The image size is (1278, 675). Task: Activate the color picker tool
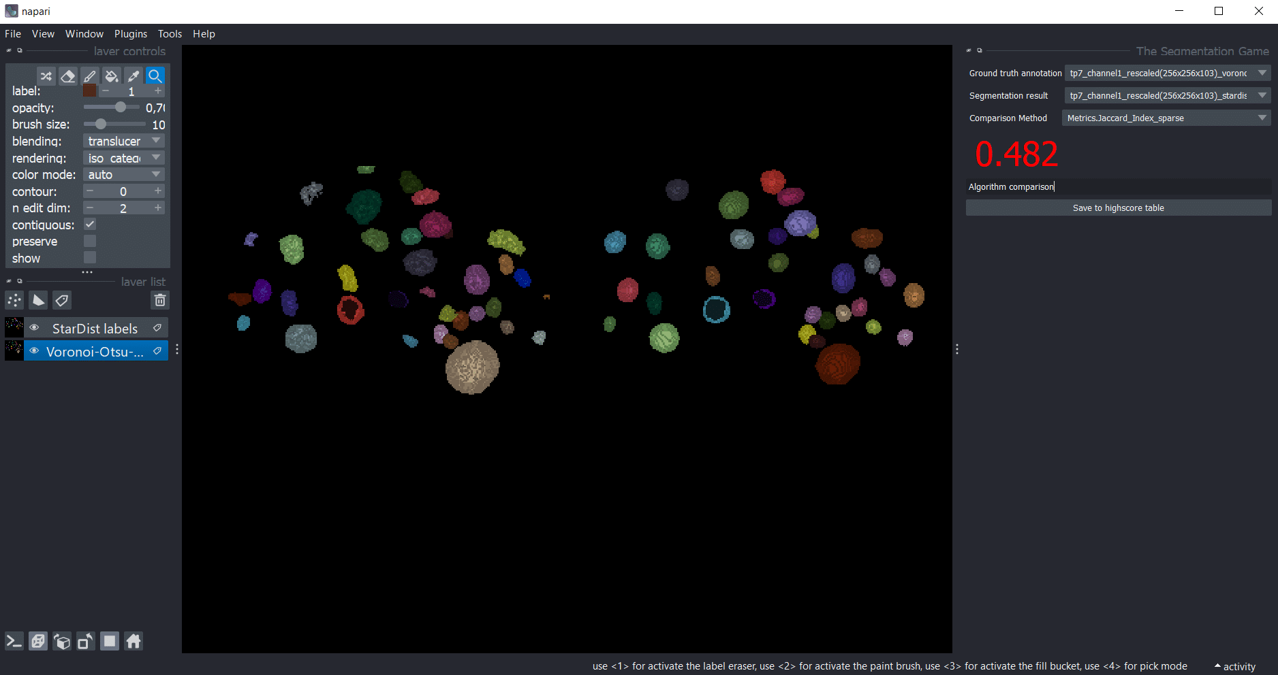click(134, 76)
